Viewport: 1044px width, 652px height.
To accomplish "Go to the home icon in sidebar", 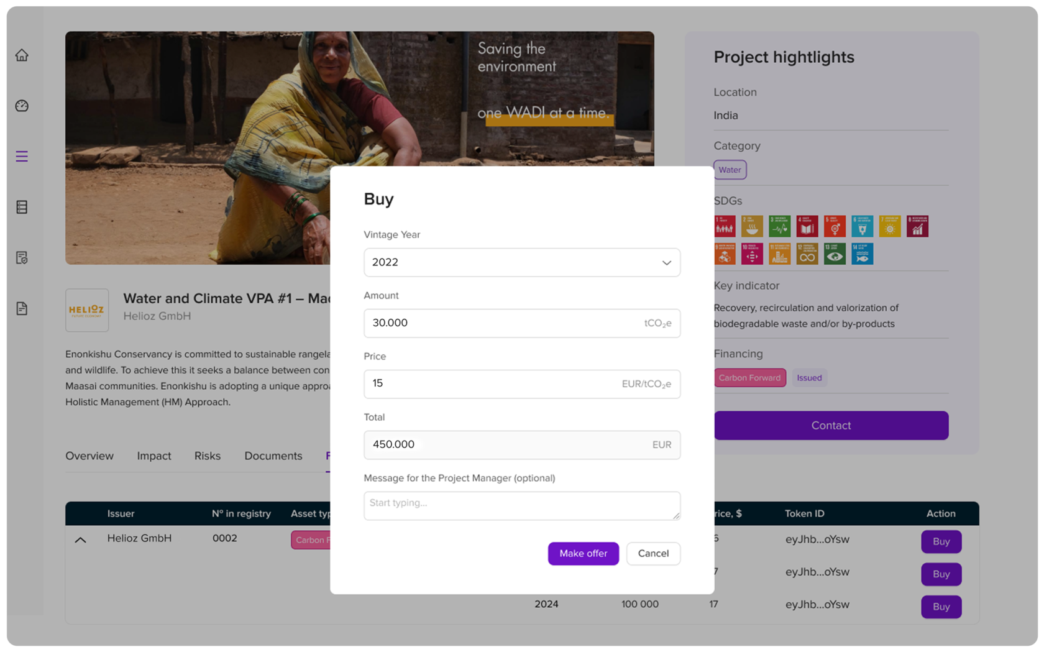I will (x=22, y=55).
